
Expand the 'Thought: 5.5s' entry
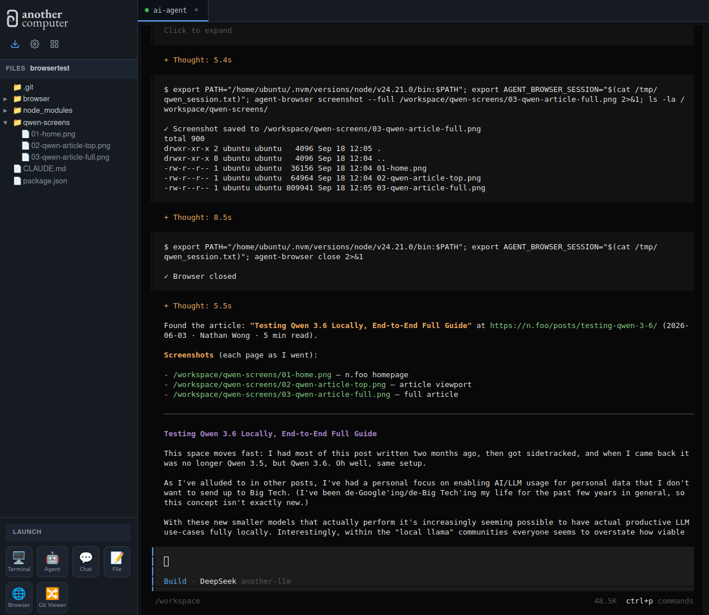pyautogui.click(x=198, y=306)
